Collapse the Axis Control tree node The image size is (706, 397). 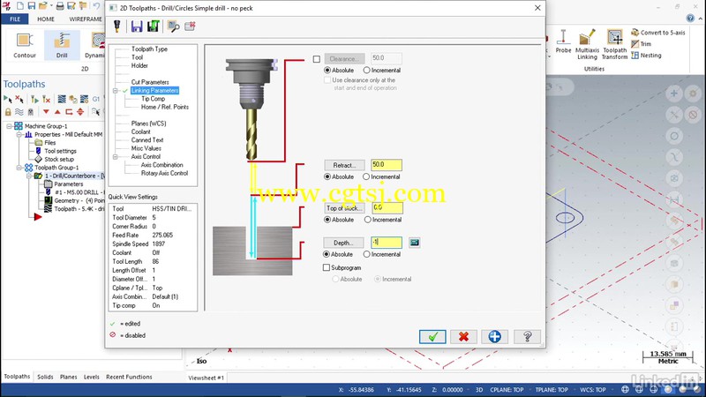click(x=116, y=157)
